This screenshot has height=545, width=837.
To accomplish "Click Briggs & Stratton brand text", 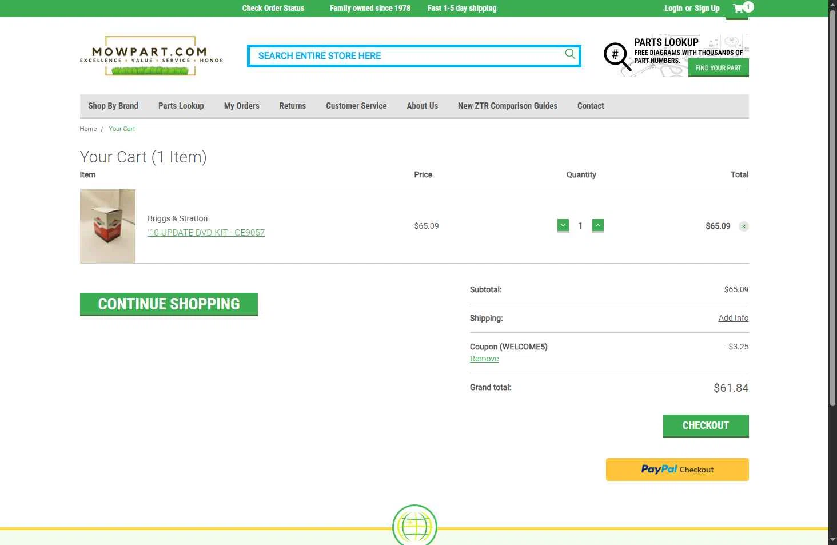I will click(x=178, y=218).
